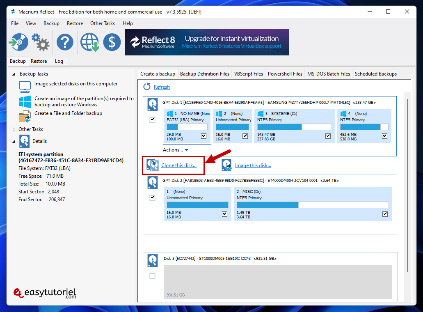The image size is (423, 312).
Task: Switch to MS-DOS Batch Files tab
Action: pyautogui.click(x=328, y=74)
